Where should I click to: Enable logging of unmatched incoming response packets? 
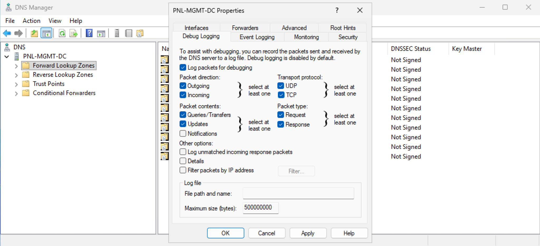pyautogui.click(x=183, y=152)
